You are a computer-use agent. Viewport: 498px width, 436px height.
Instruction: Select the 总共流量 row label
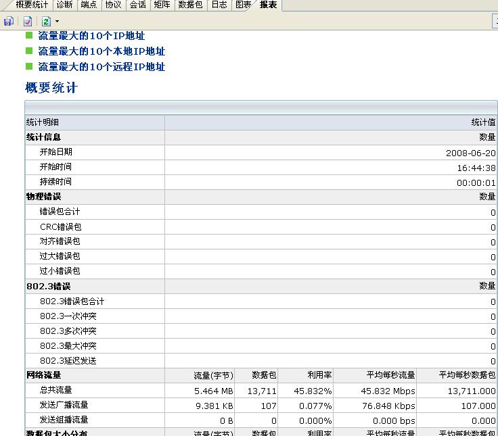56,390
